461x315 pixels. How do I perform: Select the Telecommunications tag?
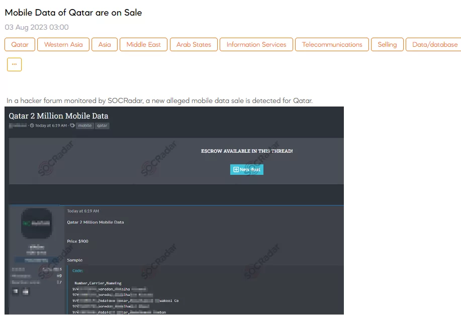[332, 44]
